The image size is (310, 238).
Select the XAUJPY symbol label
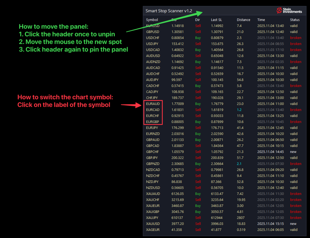(152, 218)
